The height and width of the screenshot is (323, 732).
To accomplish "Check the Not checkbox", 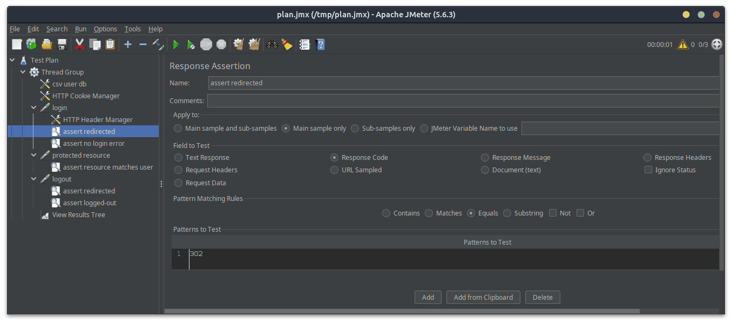I will [x=553, y=213].
